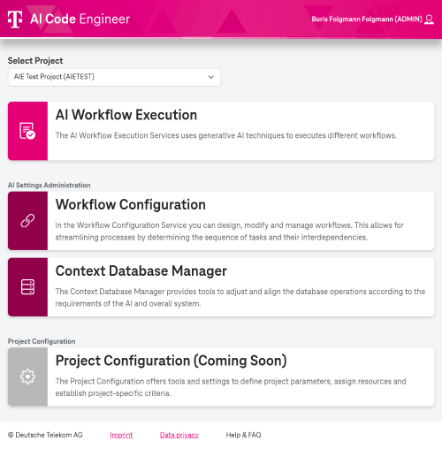Click the Context Database Manager server icon

click(27, 287)
